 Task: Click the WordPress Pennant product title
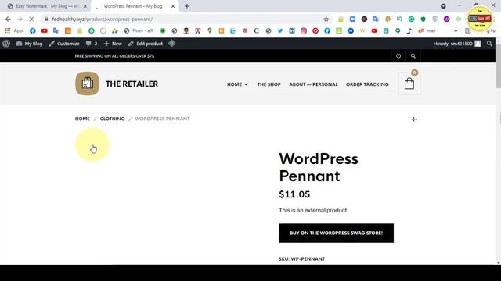point(319,167)
